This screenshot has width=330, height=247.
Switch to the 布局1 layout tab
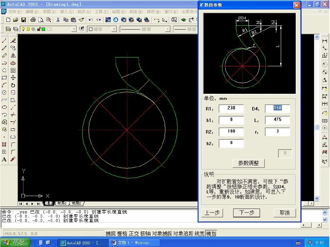click(62, 203)
